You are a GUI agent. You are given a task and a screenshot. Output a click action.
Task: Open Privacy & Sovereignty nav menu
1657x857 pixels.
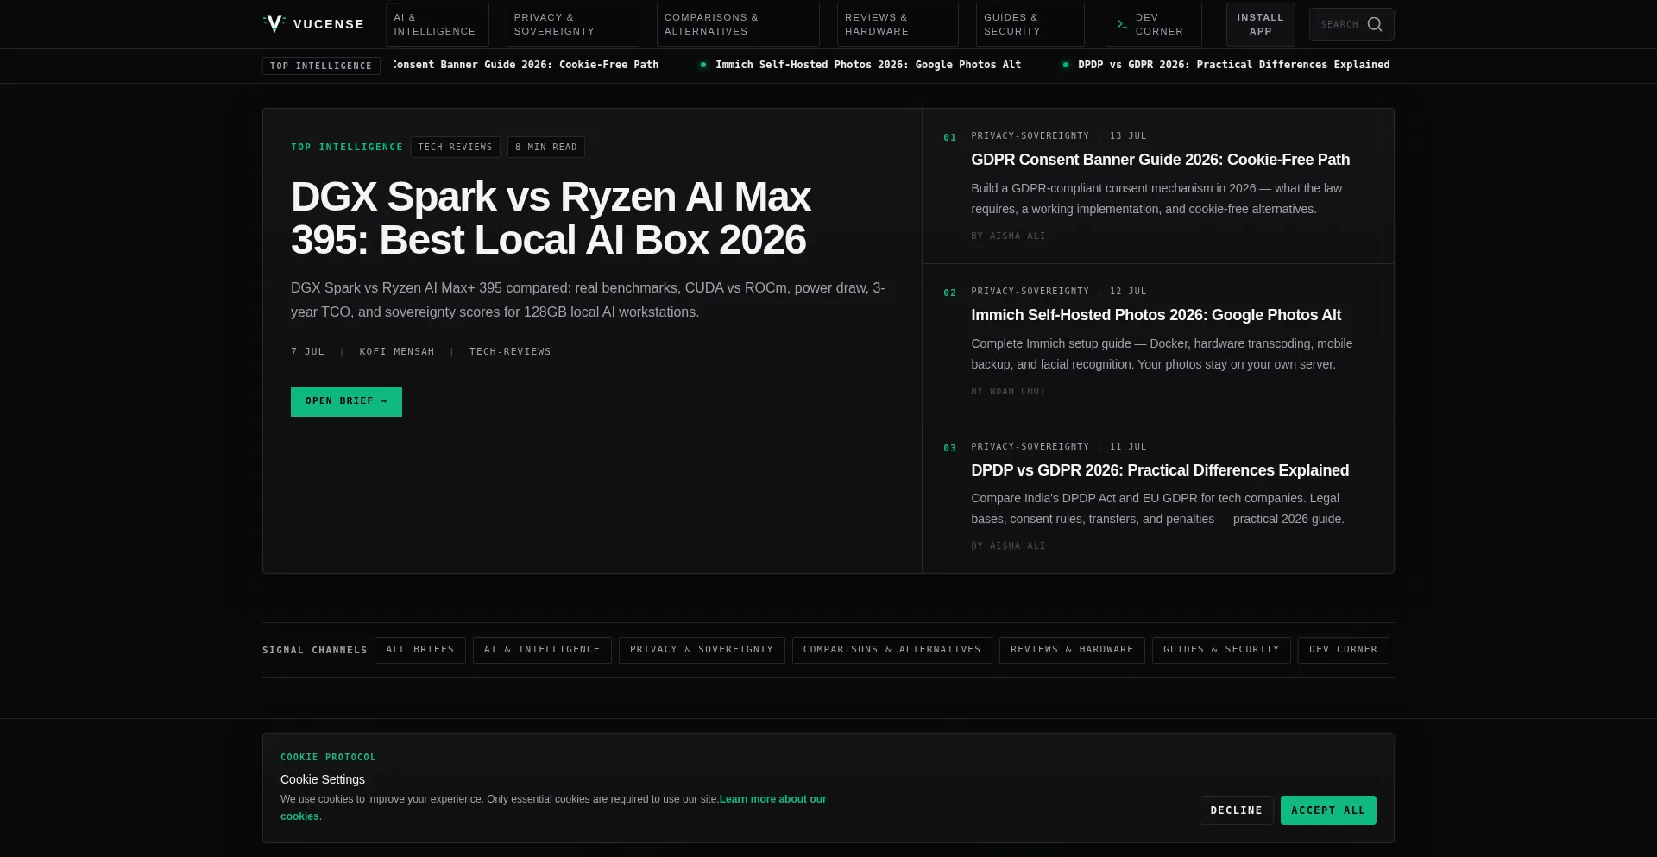[x=573, y=24]
